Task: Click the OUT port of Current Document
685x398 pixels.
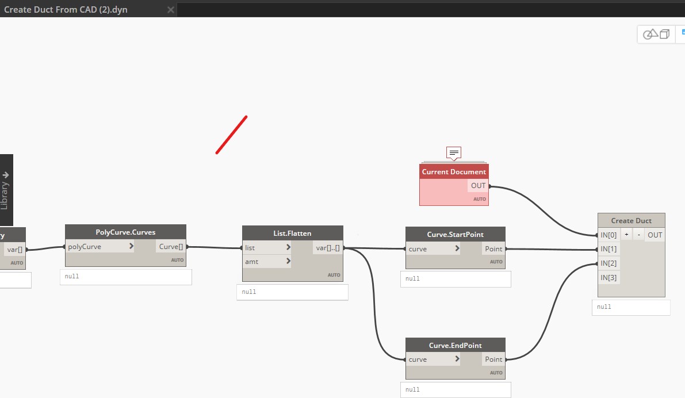Action: tap(478, 186)
